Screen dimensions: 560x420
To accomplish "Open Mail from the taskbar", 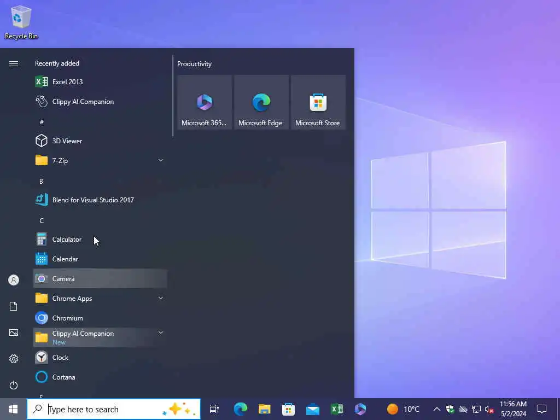I will pyautogui.click(x=313, y=409).
